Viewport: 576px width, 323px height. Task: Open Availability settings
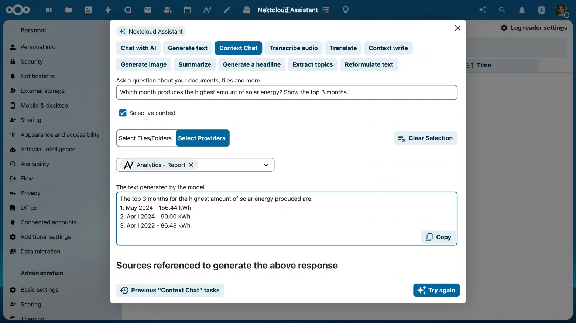(35, 164)
